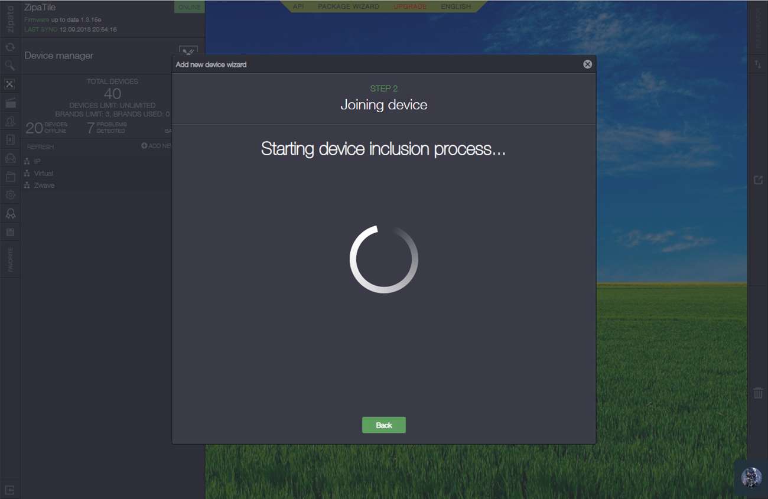The height and width of the screenshot is (499, 768).
Task: Click the network icon beside Virtual
Action: pos(27,174)
